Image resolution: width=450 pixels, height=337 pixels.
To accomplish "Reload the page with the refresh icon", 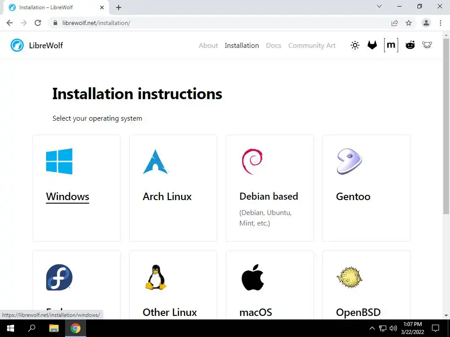I will 38,23.
